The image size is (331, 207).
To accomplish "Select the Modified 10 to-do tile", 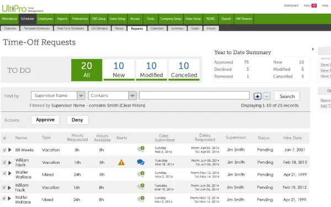I will [x=151, y=70].
